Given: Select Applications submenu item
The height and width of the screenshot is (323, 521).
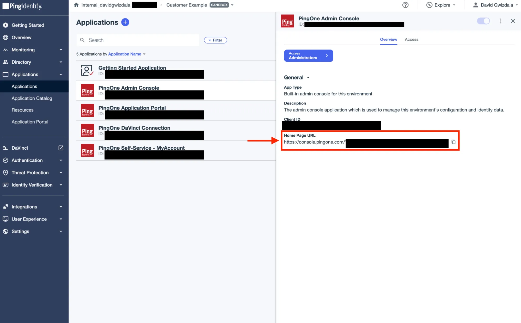Looking at the screenshot, I should 34,86.
